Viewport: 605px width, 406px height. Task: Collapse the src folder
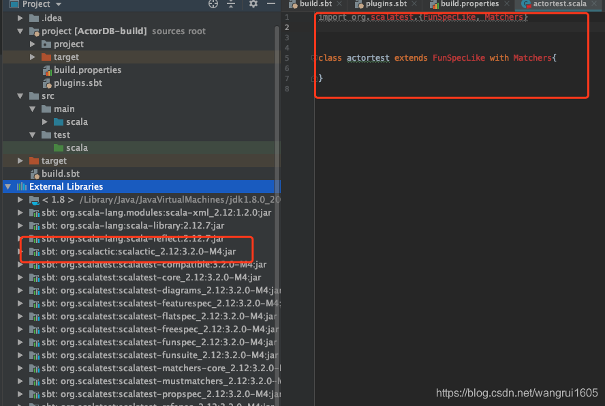20,96
